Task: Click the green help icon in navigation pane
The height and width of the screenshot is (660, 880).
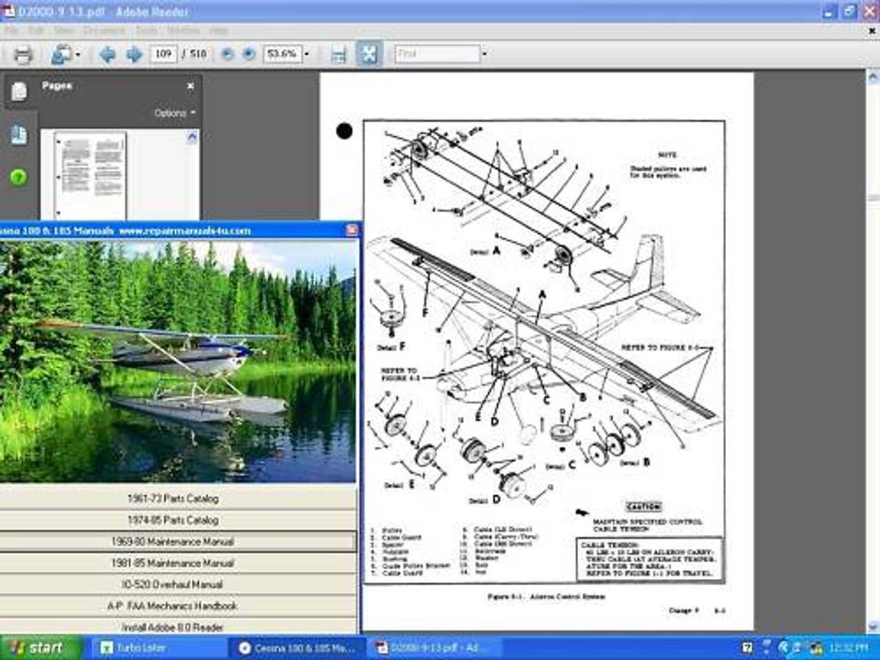Action: tap(19, 177)
